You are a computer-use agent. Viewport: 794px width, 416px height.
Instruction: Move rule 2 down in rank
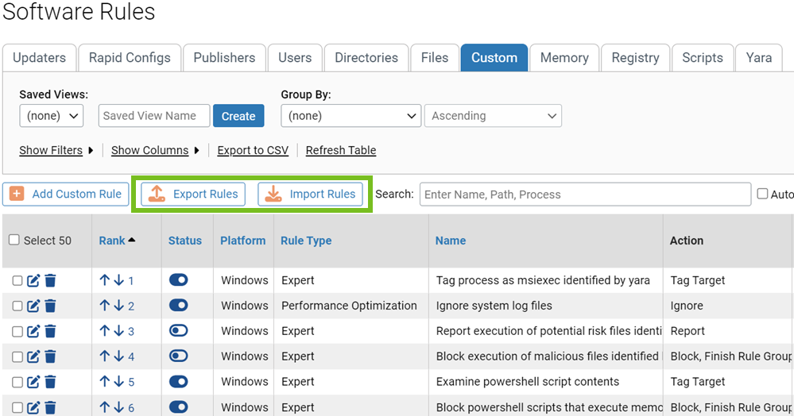[118, 305]
